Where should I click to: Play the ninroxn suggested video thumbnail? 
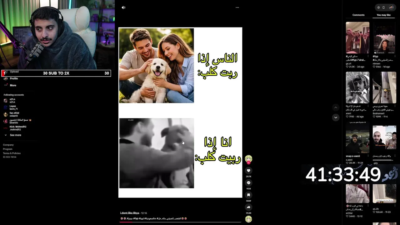384,37
